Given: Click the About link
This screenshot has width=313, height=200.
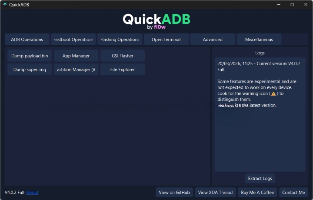Looking at the screenshot, I should pyautogui.click(x=32, y=193).
